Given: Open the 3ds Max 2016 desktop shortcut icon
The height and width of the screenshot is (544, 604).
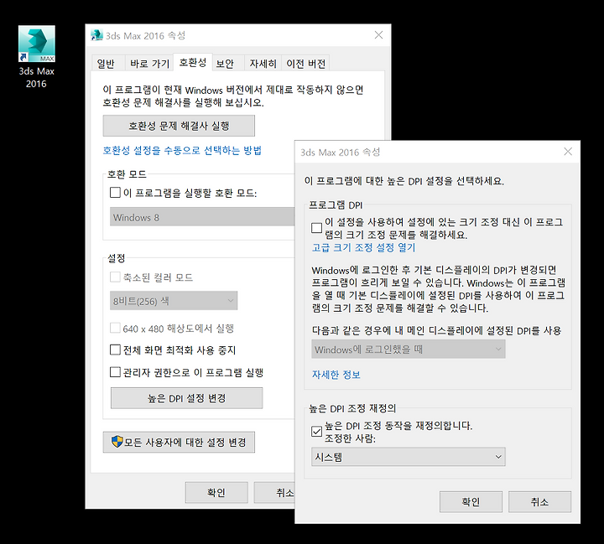Looking at the screenshot, I should tap(37, 44).
